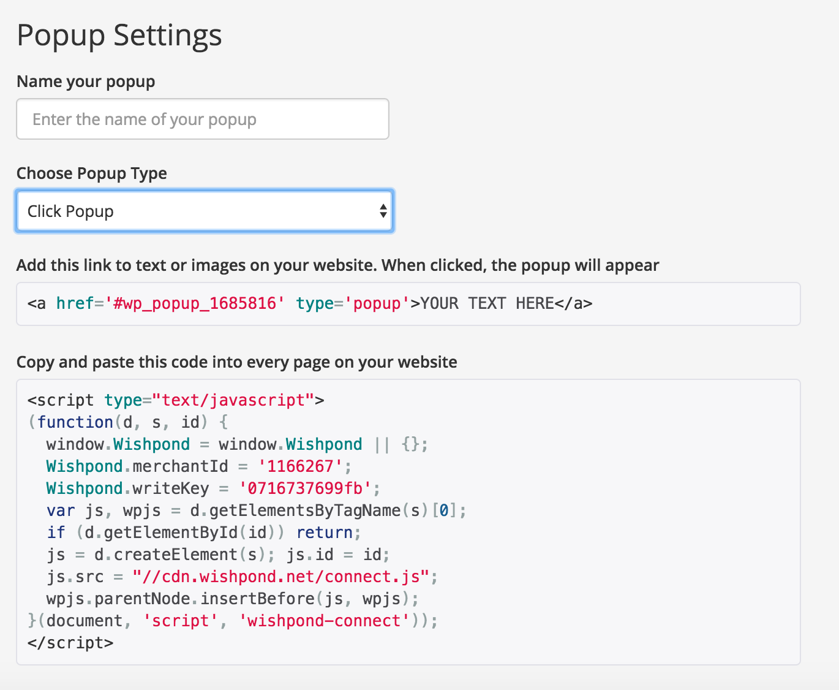Image resolution: width=839 pixels, height=690 pixels.
Task: Click the writeKey value '0716737699fb'
Action: 305,488
